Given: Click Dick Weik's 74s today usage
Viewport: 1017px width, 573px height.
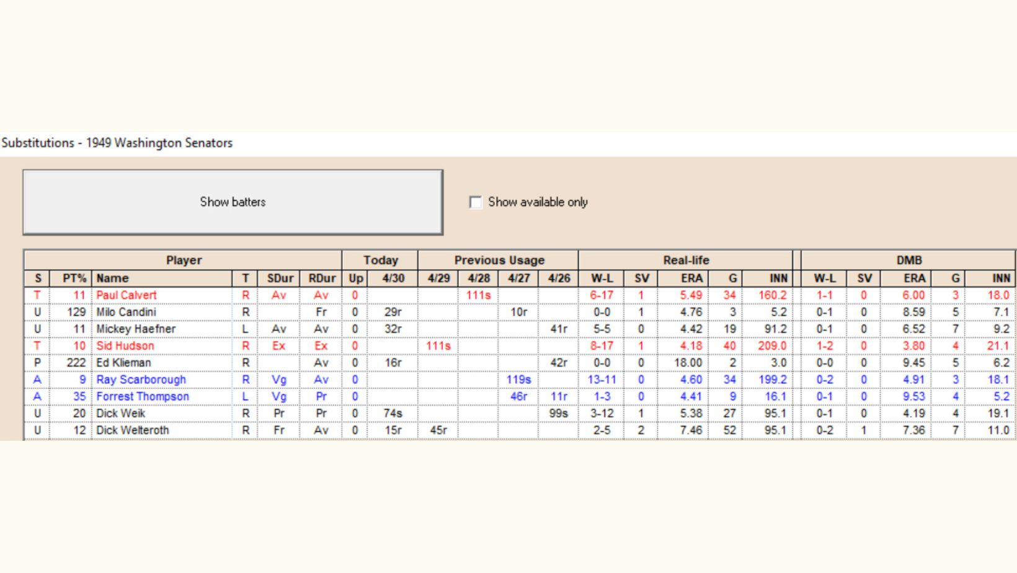Looking at the screenshot, I should (x=393, y=413).
